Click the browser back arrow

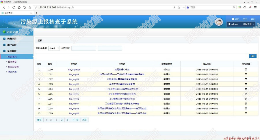click(x=4, y=7)
